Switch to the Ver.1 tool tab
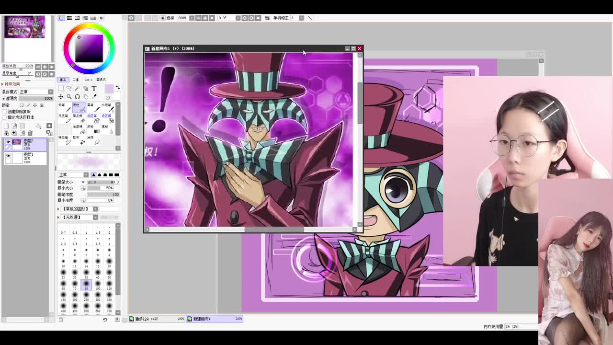This screenshot has width=613, height=345. [89, 80]
